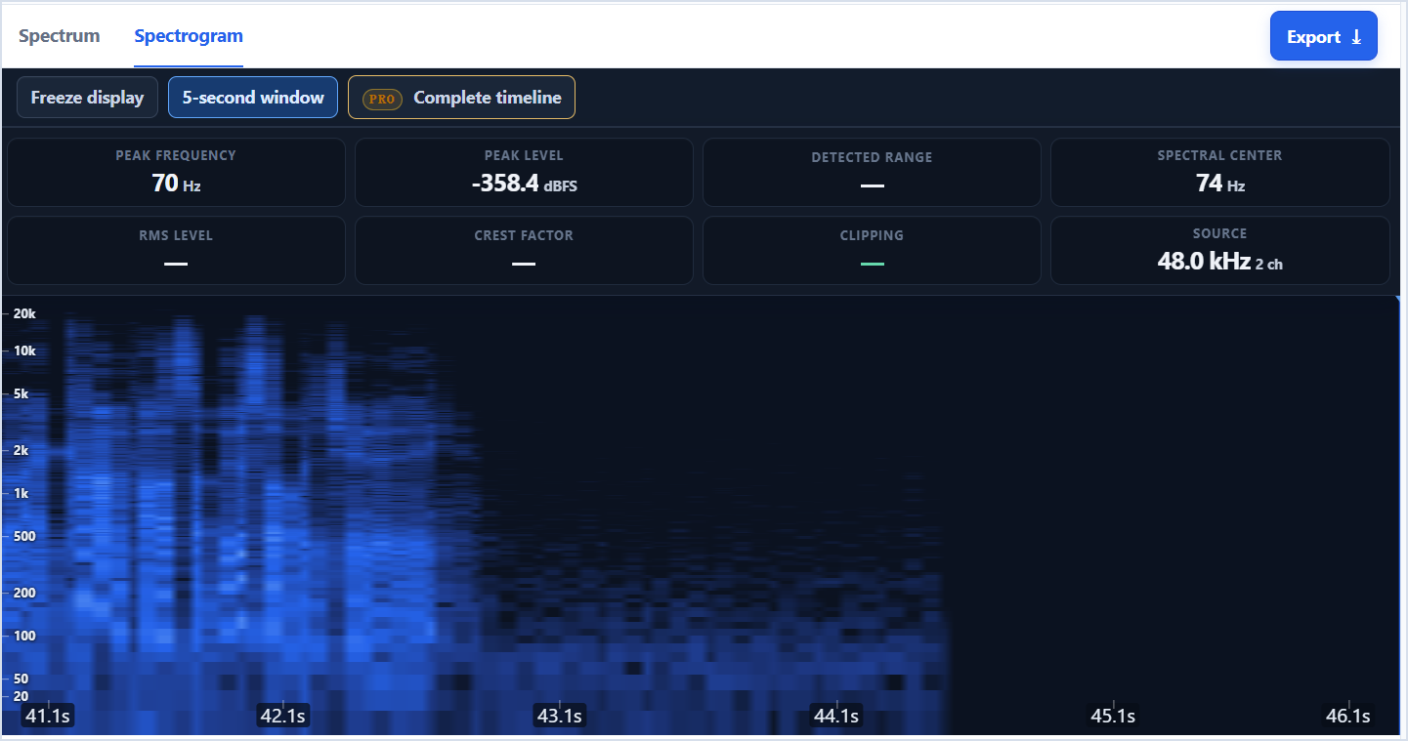Click the Clipping indicator card

click(872, 250)
